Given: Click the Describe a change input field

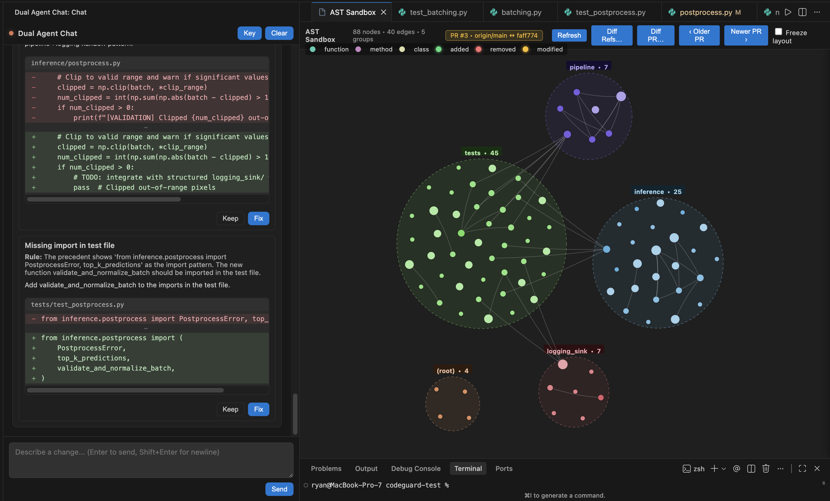Looking at the screenshot, I should (151, 460).
